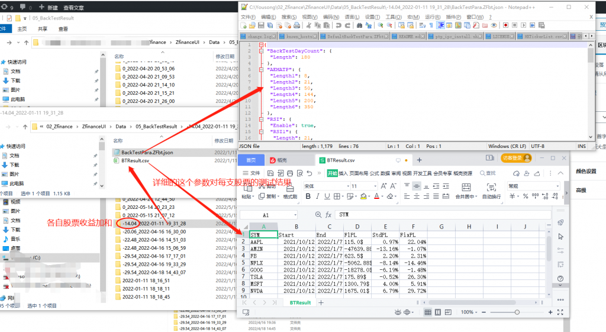The image size is (606, 332).
Task: Open the fill color dropdown arrow
Action: 369,196
